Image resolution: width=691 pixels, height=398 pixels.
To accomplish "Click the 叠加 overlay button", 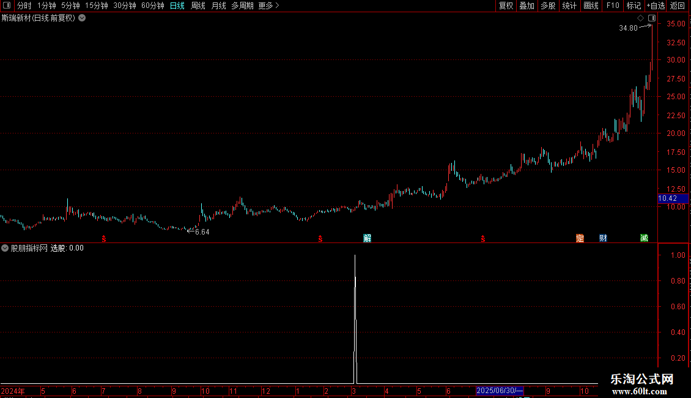I will coord(527,6).
